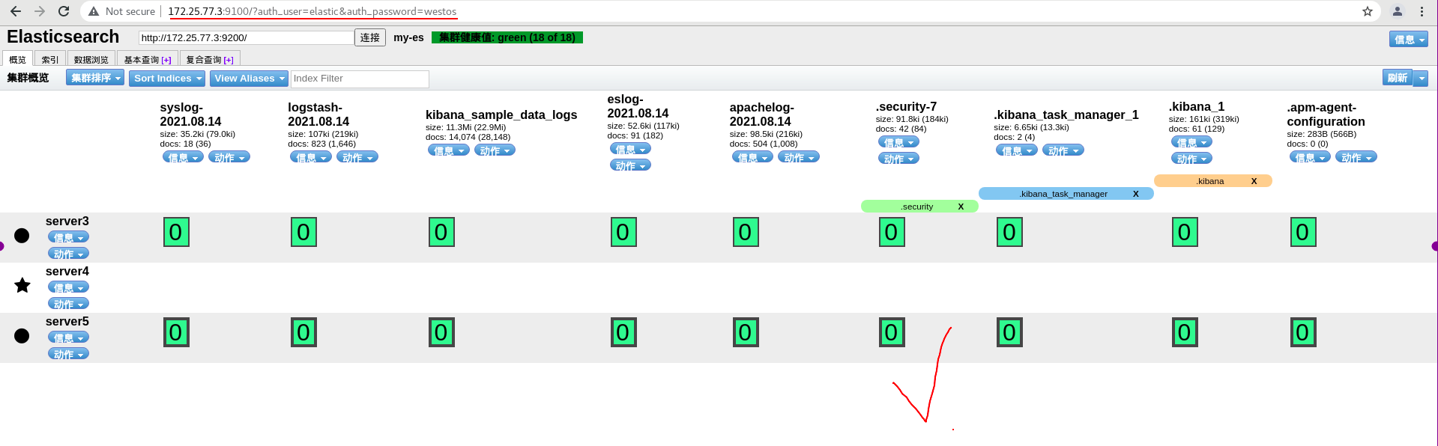1438x446 pixels.
Task: Open 动作 dropdown for kibana_sample_data_logs
Action: (x=495, y=150)
